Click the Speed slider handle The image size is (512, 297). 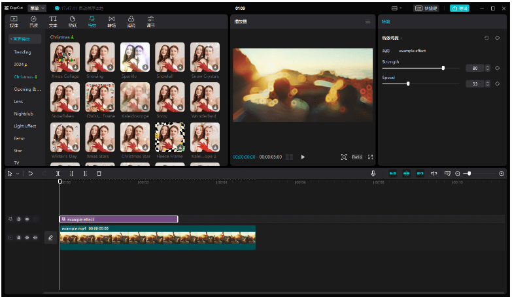(408, 84)
